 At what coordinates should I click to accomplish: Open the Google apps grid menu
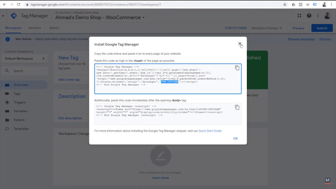pos(299,15)
